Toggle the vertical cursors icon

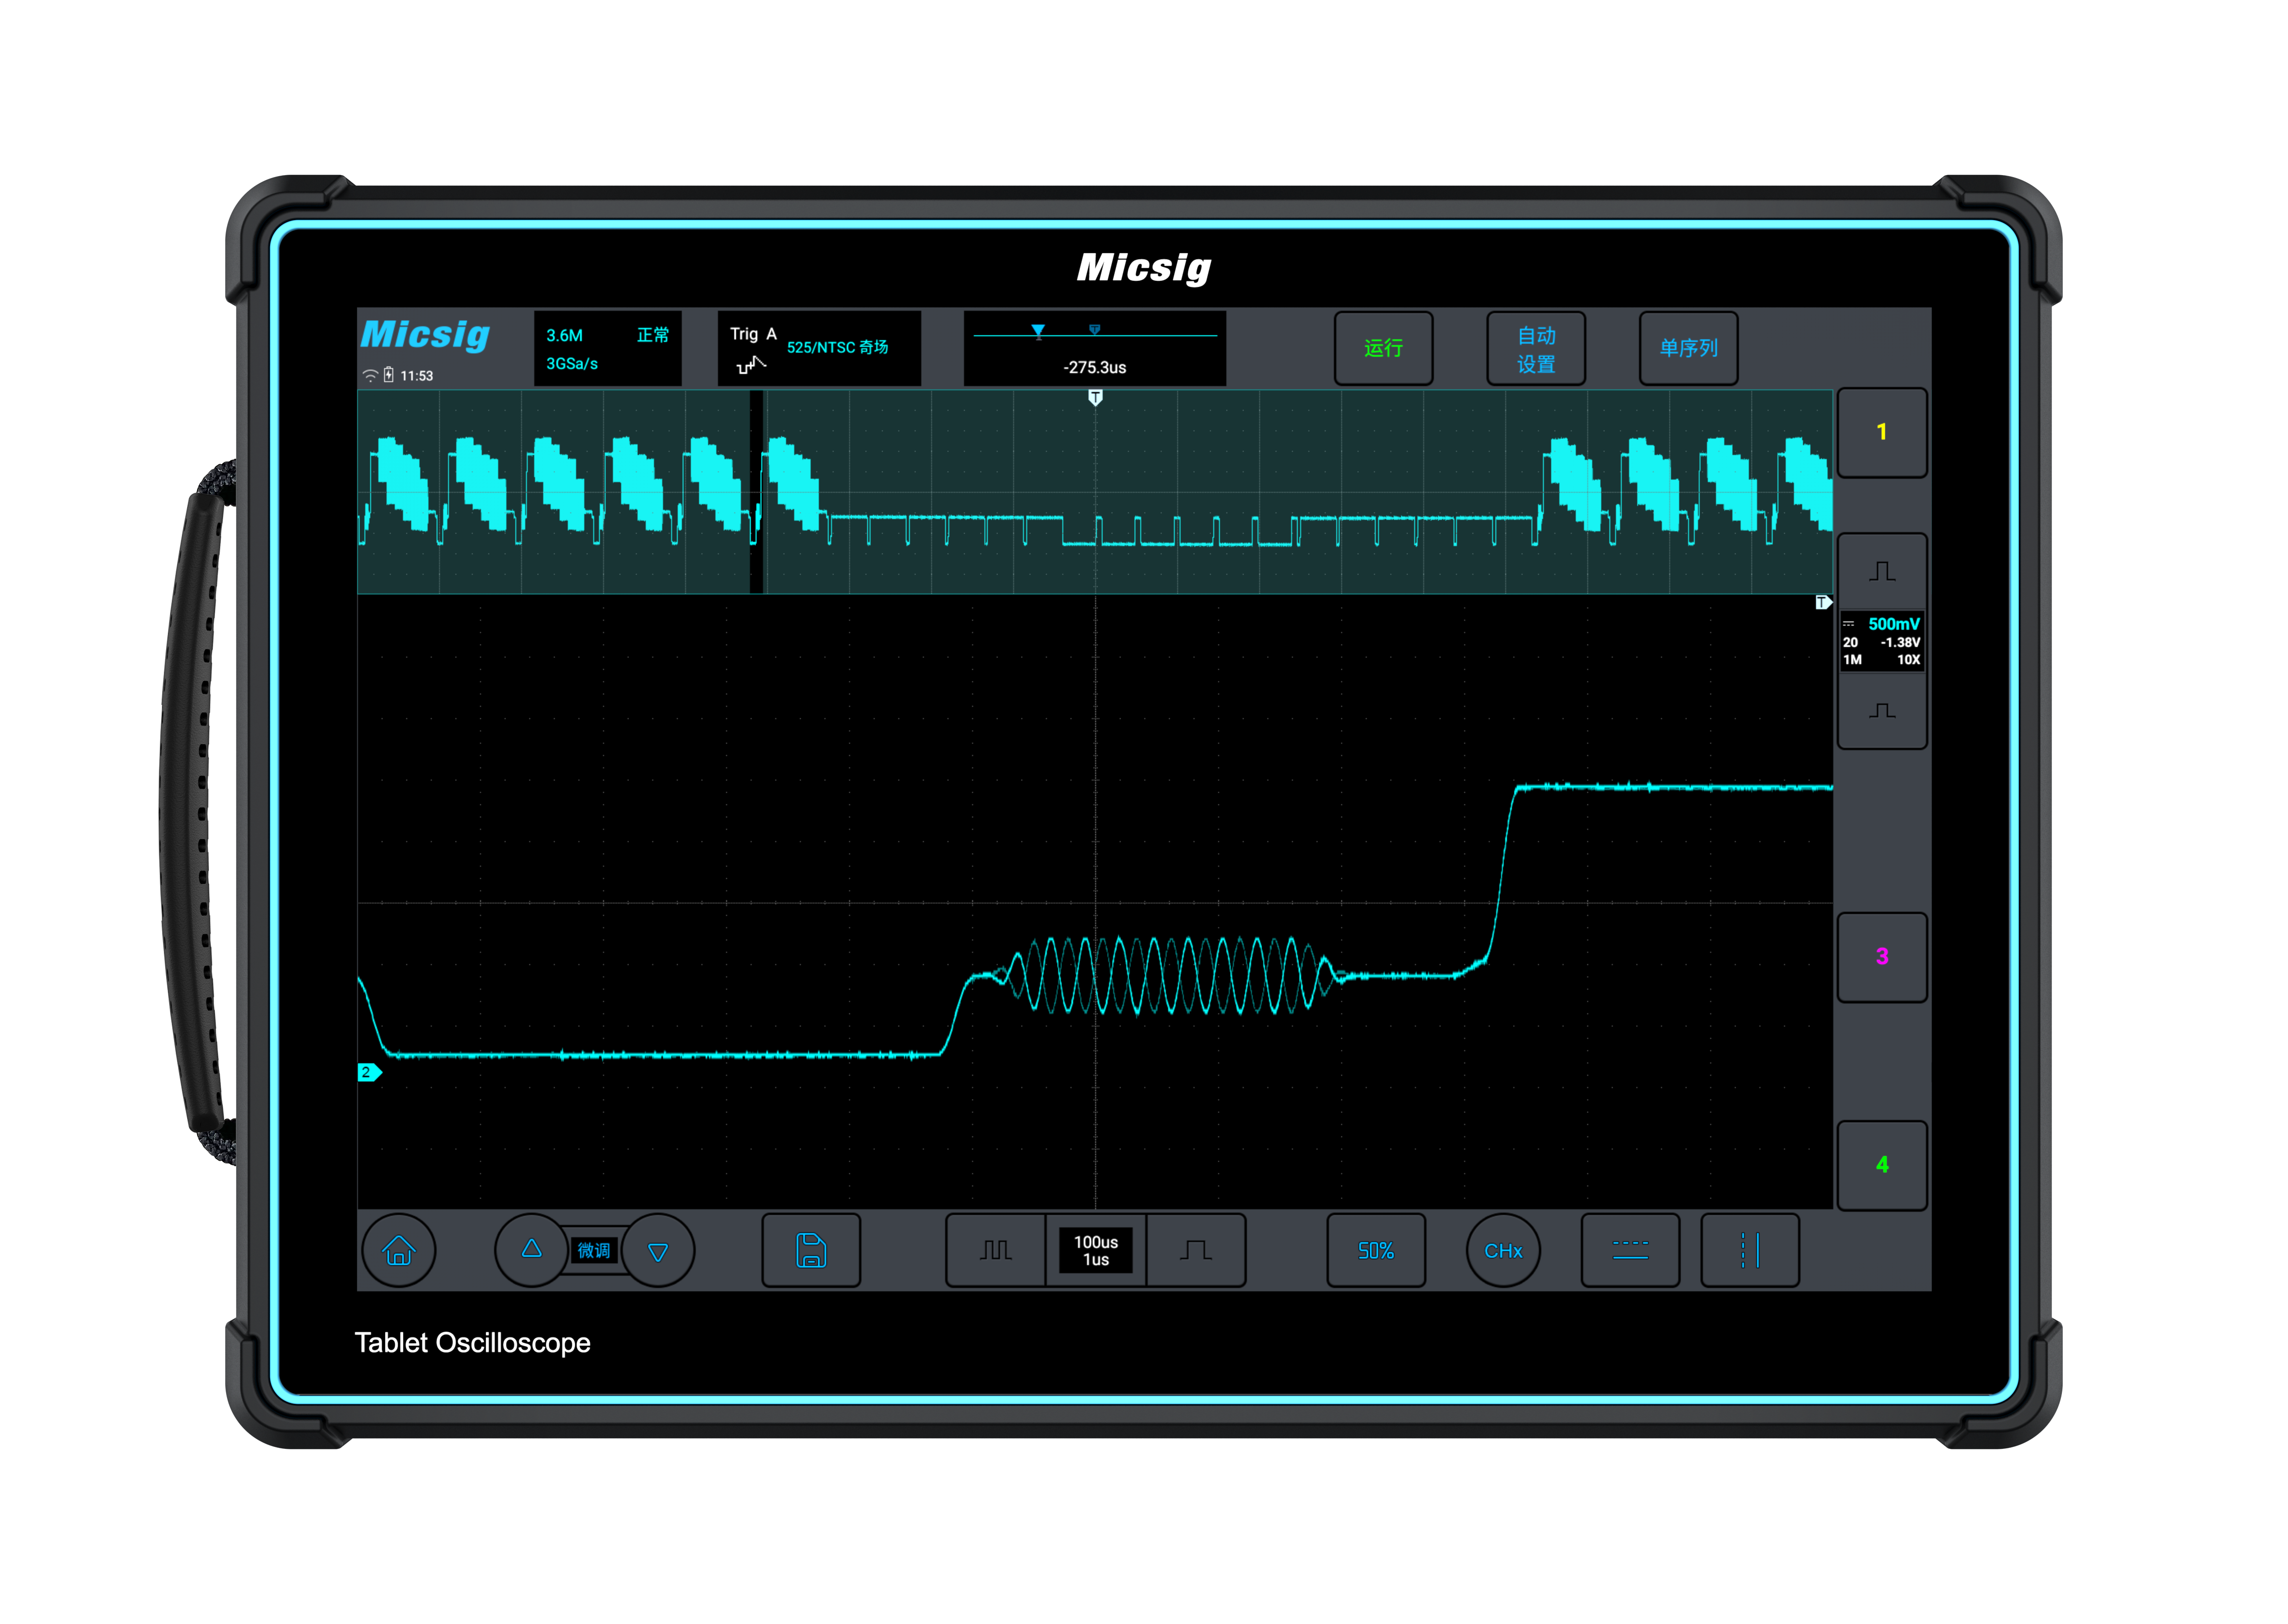(1749, 1250)
